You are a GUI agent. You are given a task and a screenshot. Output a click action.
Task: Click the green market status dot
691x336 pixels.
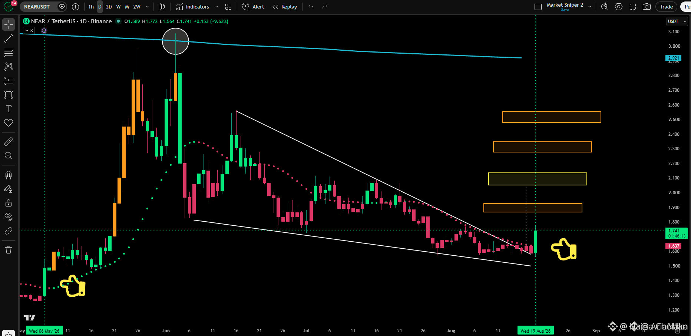click(118, 21)
